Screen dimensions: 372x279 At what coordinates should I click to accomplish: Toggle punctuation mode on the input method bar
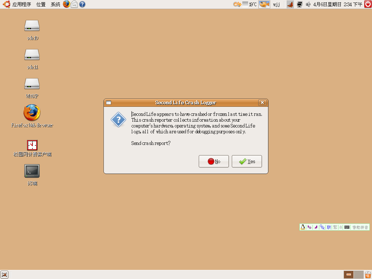coord(309,227)
